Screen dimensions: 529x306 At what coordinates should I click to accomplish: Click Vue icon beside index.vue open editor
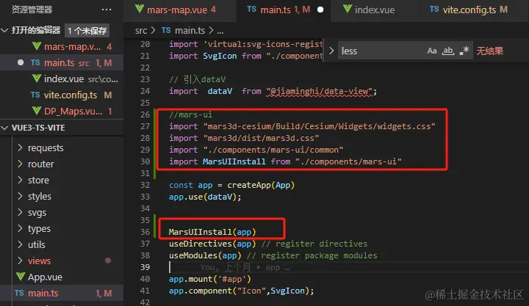pos(37,79)
